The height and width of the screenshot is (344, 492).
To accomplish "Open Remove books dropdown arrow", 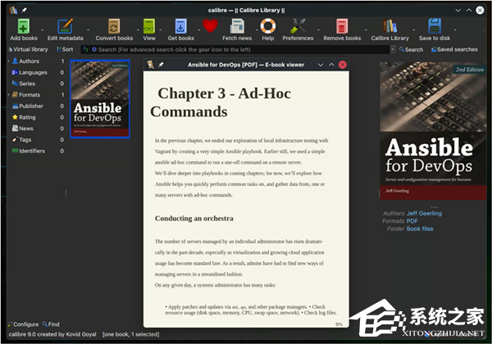I will (x=366, y=30).
